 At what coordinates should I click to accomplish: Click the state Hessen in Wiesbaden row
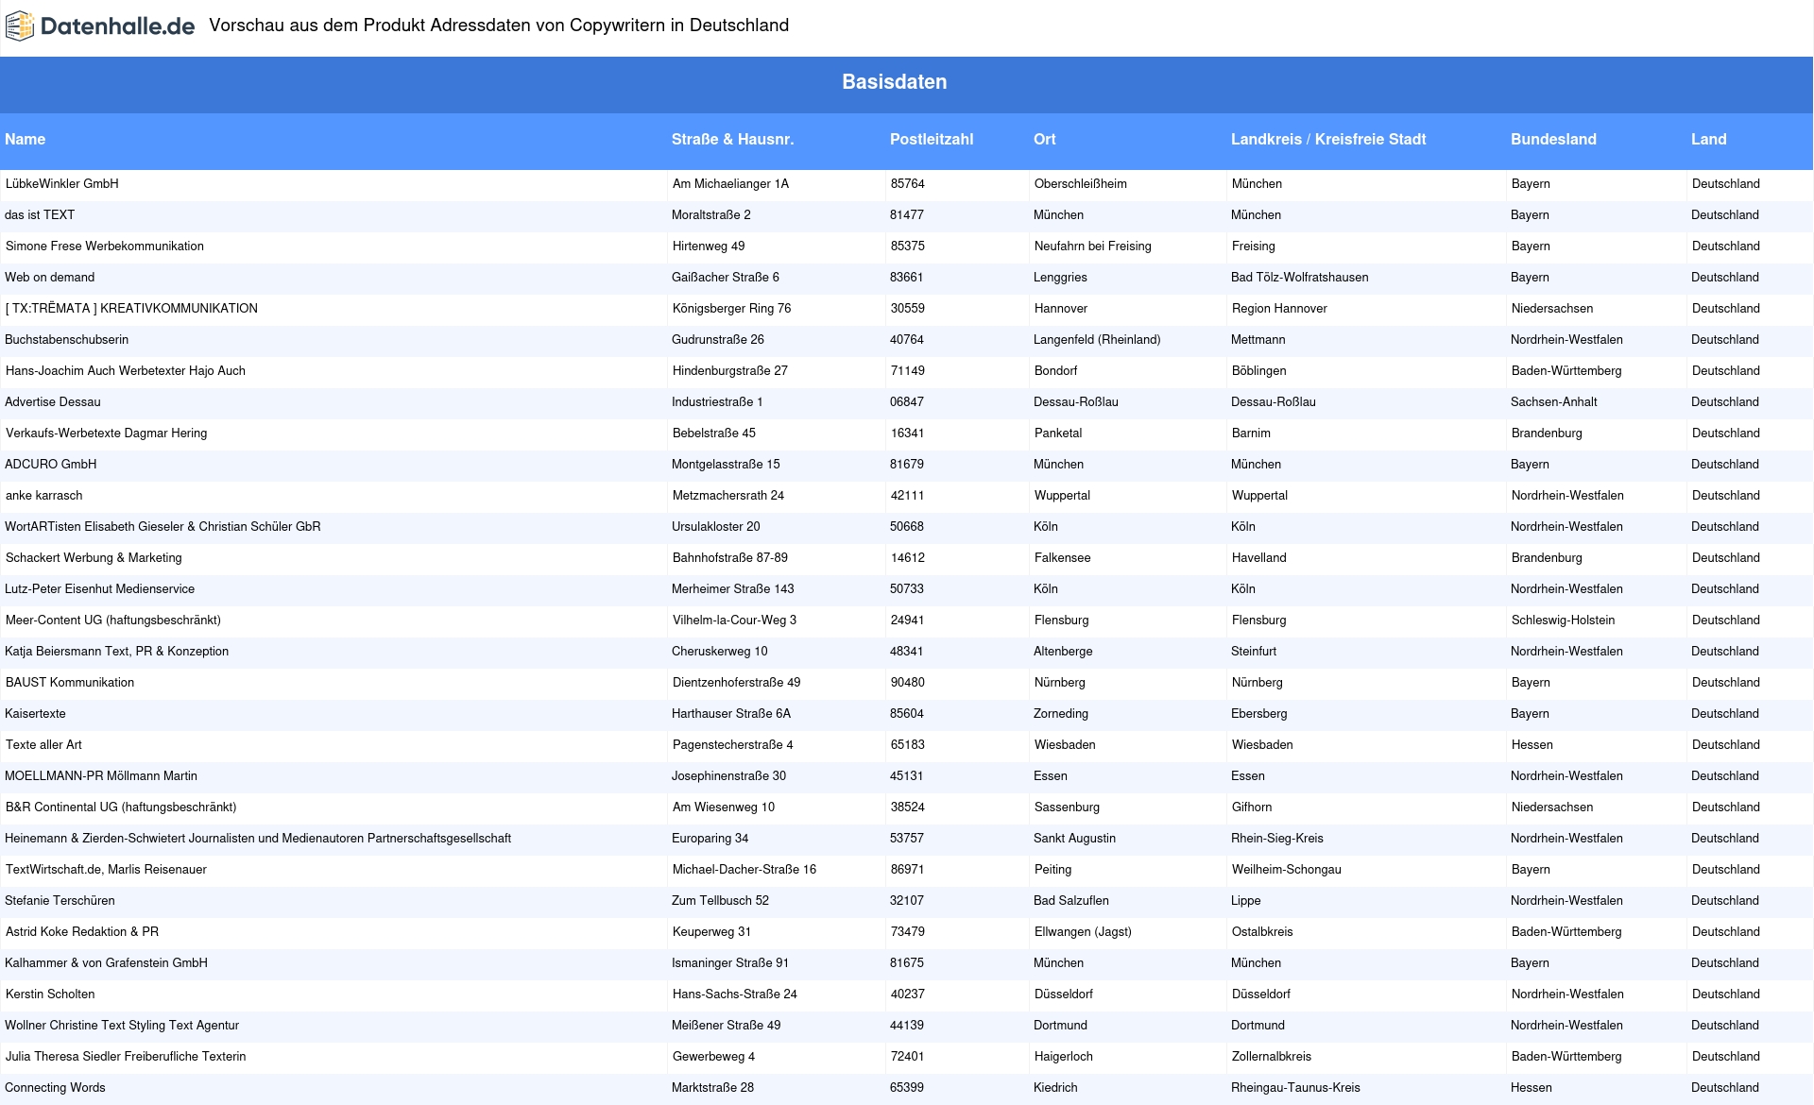pyautogui.click(x=1532, y=745)
